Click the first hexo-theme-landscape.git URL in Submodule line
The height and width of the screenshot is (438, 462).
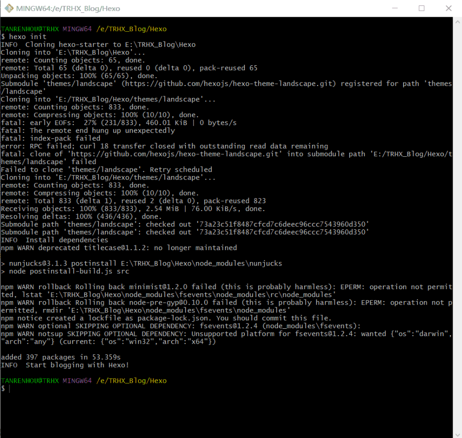coord(229,84)
